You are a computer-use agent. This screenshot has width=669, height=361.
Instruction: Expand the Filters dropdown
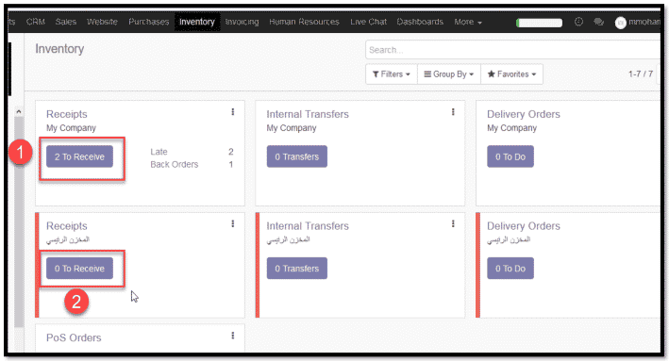[392, 74]
